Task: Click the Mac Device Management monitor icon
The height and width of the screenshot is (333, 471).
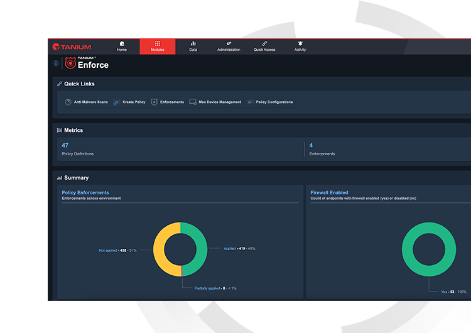Action: [x=193, y=102]
